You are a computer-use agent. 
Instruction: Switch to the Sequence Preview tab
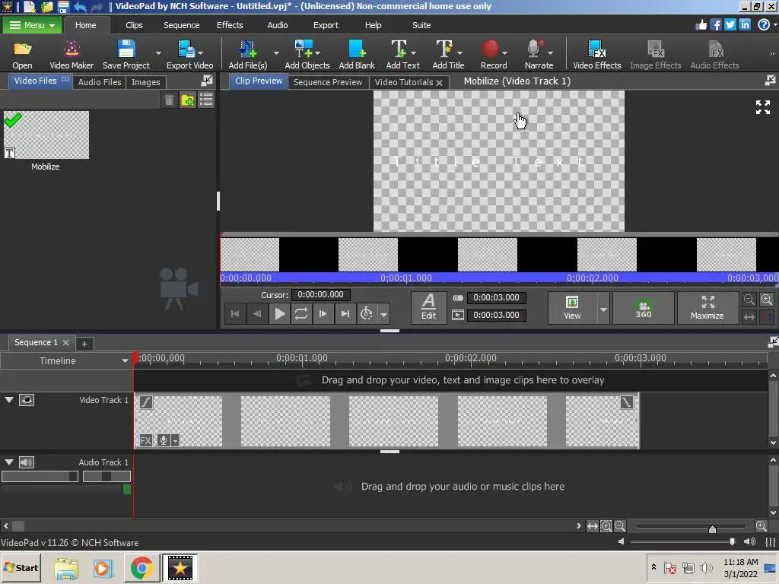(x=328, y=82)
